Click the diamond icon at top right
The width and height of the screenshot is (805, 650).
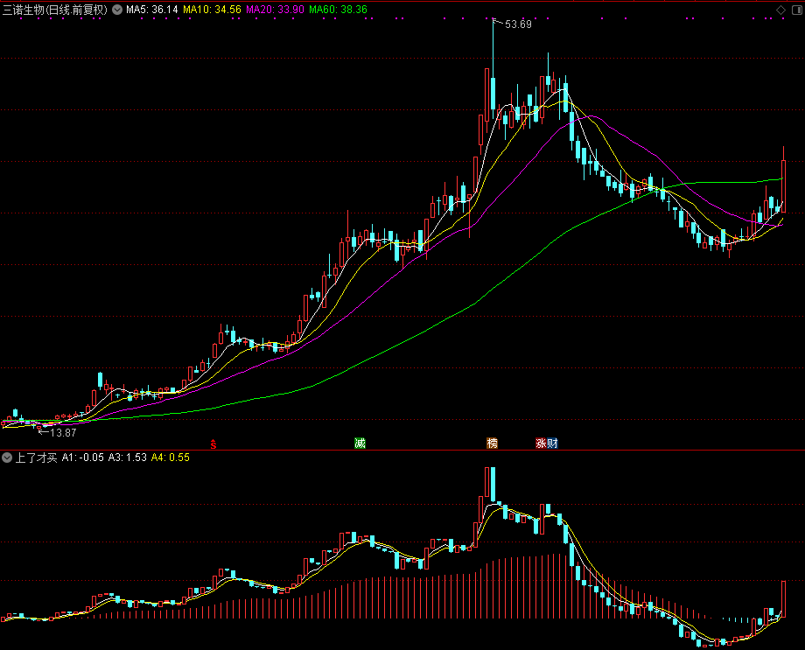point(780,10)
